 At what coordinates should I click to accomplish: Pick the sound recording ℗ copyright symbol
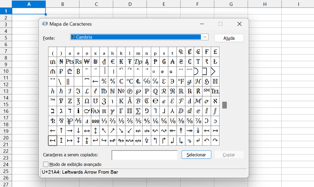130,91
